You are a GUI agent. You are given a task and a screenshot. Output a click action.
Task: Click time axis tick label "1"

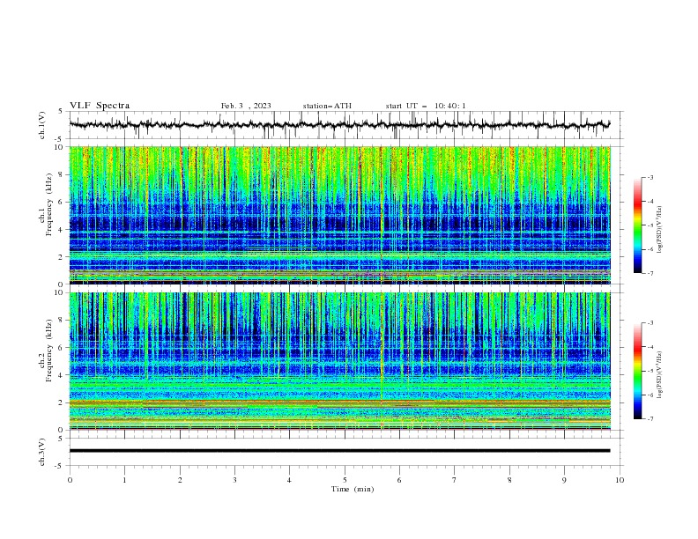pyautogui.click(x=124, y=480)
